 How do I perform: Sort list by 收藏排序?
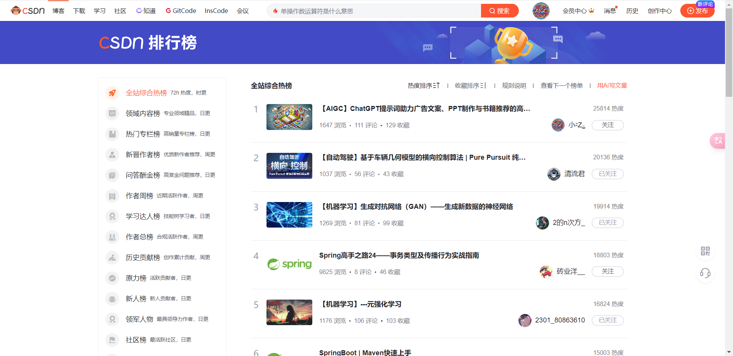(x=470, y=86)
